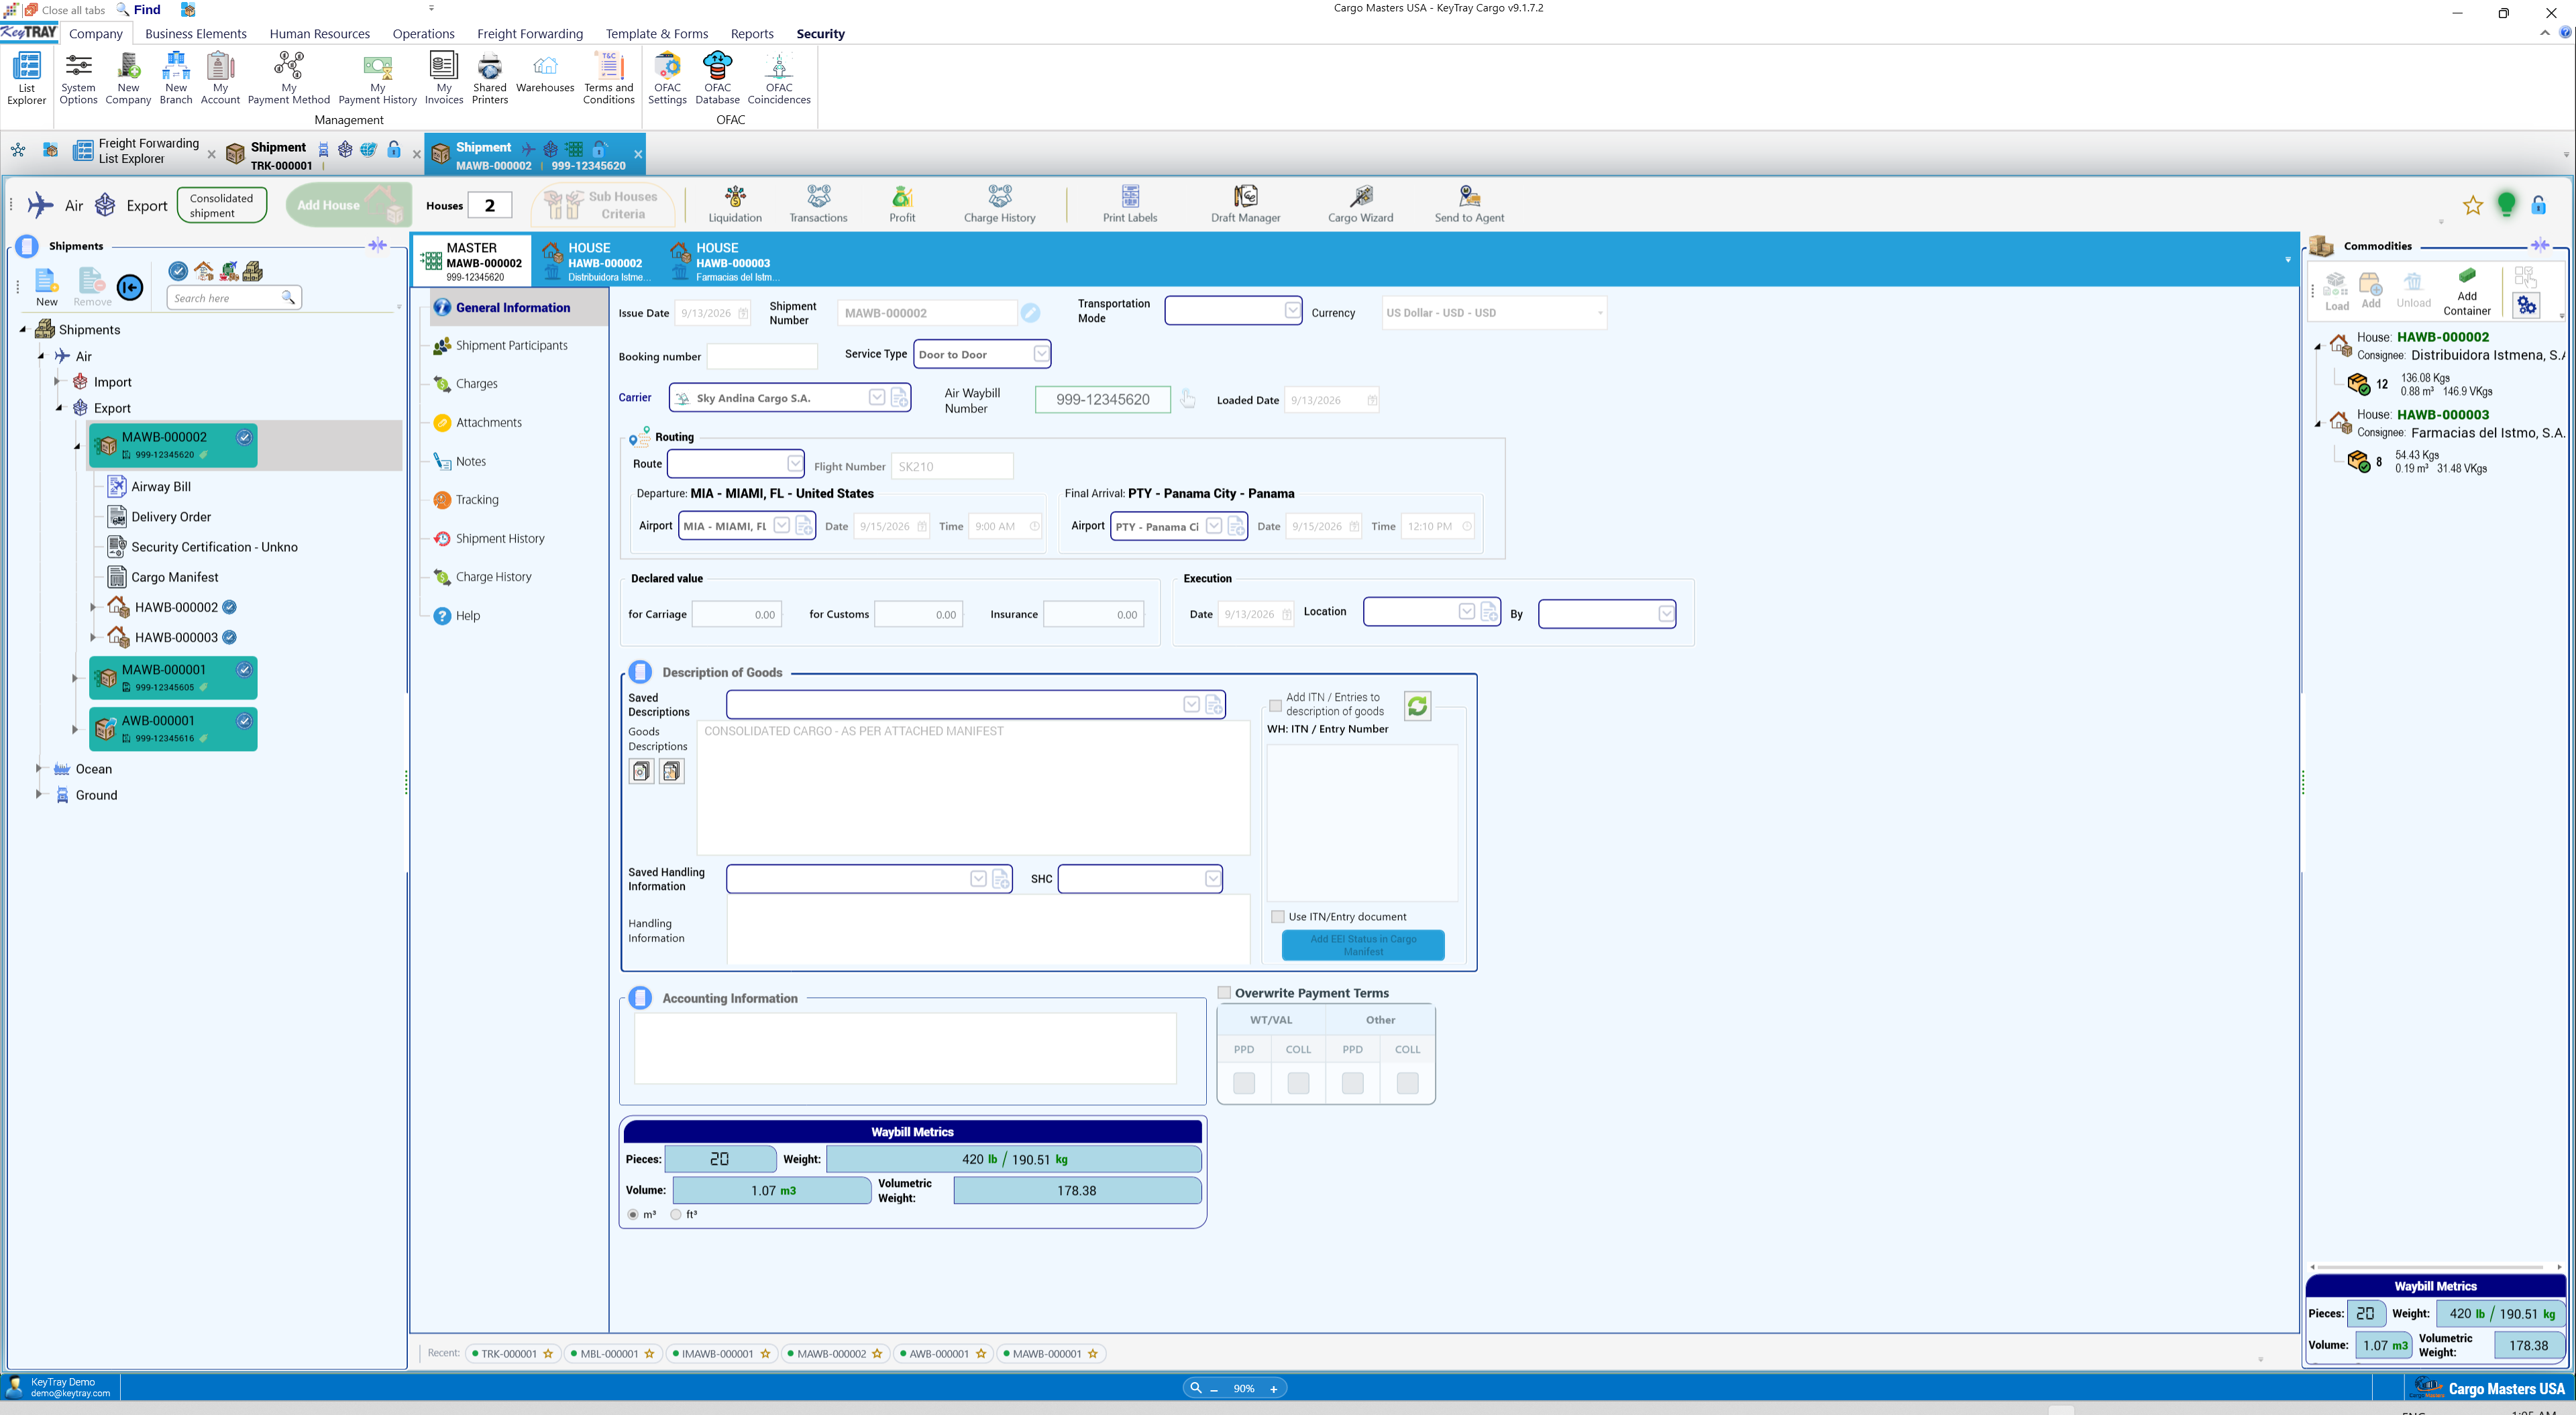Open List Explorer ribbon icon
The image size is (2576, 1415).
(26, 78)
